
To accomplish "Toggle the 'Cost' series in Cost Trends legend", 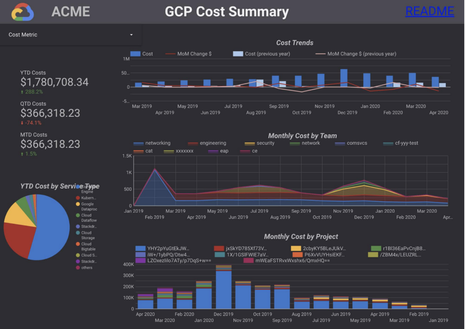I will (x=142, y=54).
